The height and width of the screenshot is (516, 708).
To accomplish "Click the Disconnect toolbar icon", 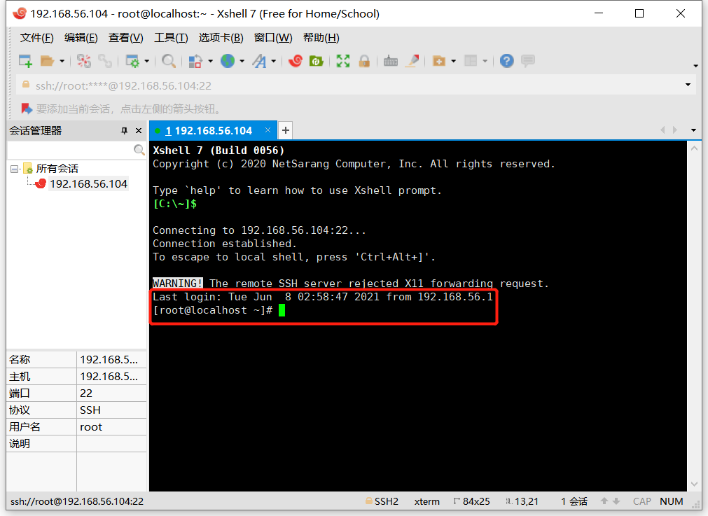I will tap(83, 61).
